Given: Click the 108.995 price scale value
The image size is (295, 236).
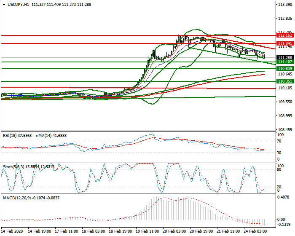Looking at the screenshot, I should 285,116.
